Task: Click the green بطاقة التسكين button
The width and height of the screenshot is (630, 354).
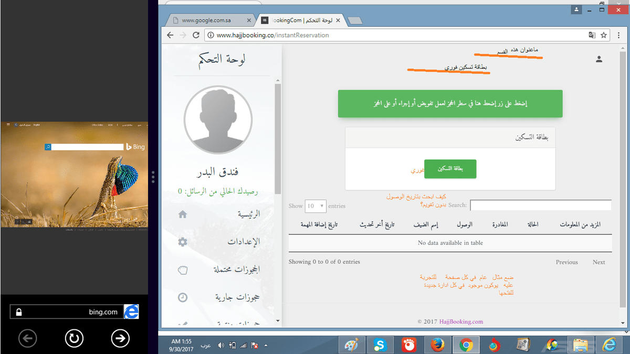Action: tap(450, 169)
